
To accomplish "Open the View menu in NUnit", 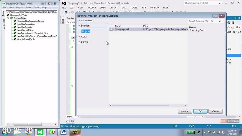I will point(11,7).
